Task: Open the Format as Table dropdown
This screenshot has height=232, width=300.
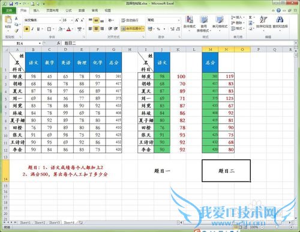Action: pyautogui.click(x=203, y=23)
